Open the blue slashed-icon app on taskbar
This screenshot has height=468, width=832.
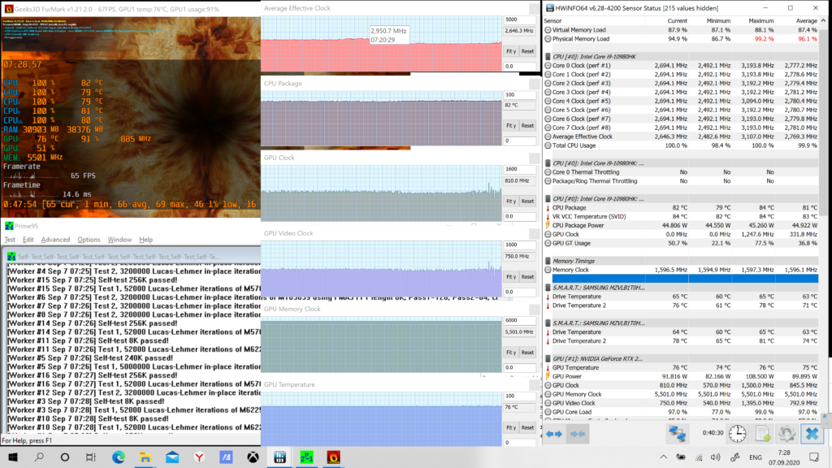tap(226, 457)
